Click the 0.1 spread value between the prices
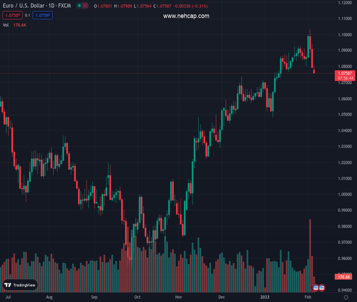Image resolution: width=357 pixels, height=302 pixels. click(28, 16)
